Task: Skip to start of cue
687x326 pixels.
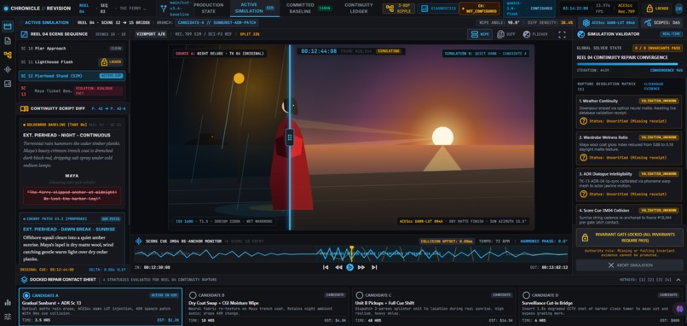Action: coord(326,267)
